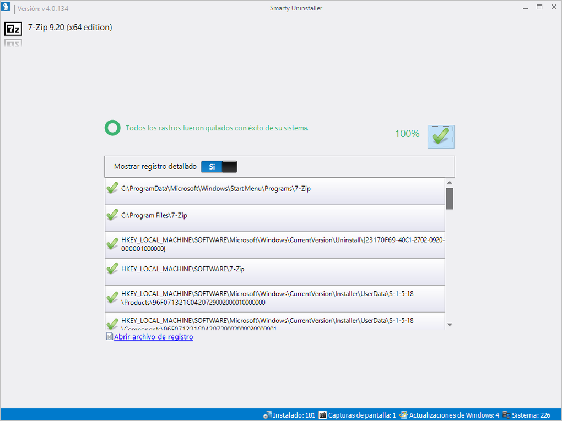Open the 'Abrir archivo de registro' link
562x421 pixels.
(x=153, y=337)
